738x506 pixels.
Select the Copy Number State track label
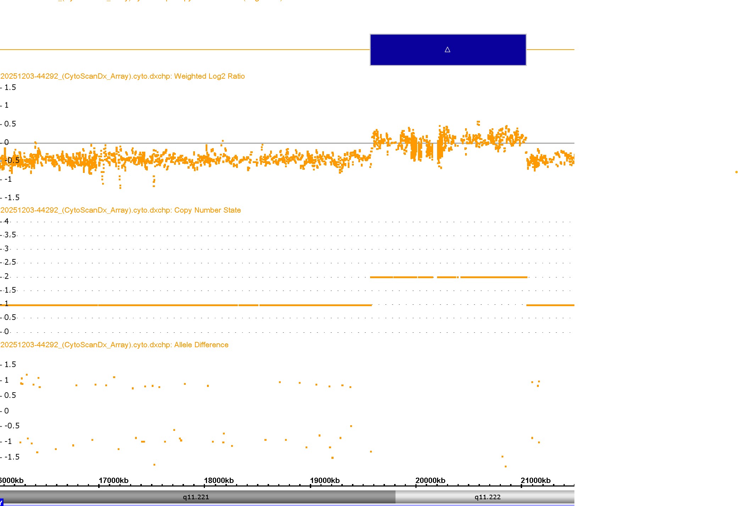[x=121, y=210]
